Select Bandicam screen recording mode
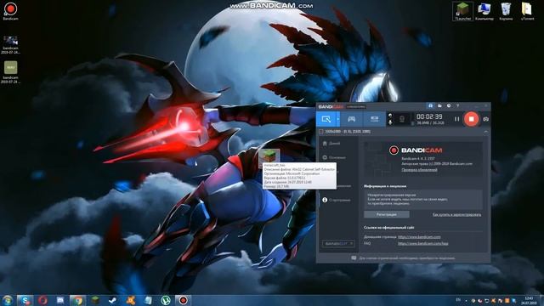The height and width of the screenshot is (306, 544). 326,119
